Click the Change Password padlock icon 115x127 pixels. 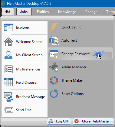[54, 54]
